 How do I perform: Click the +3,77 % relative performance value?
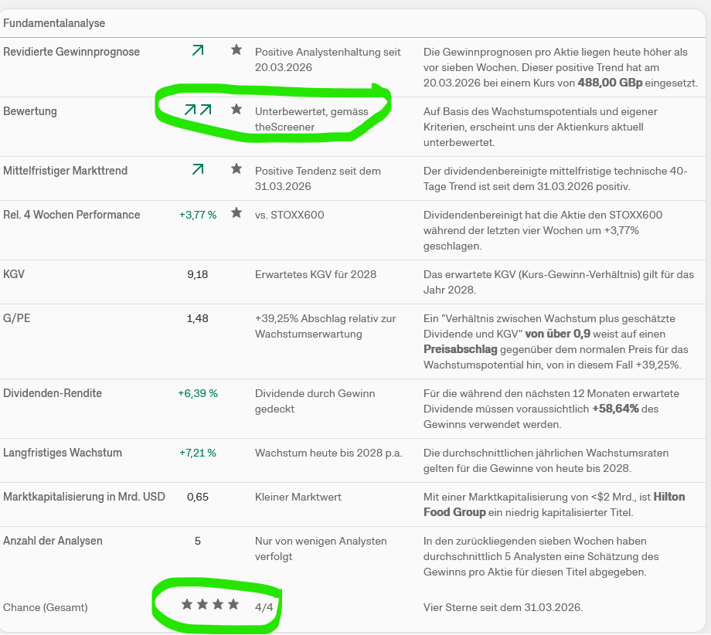tap(198, 215)
